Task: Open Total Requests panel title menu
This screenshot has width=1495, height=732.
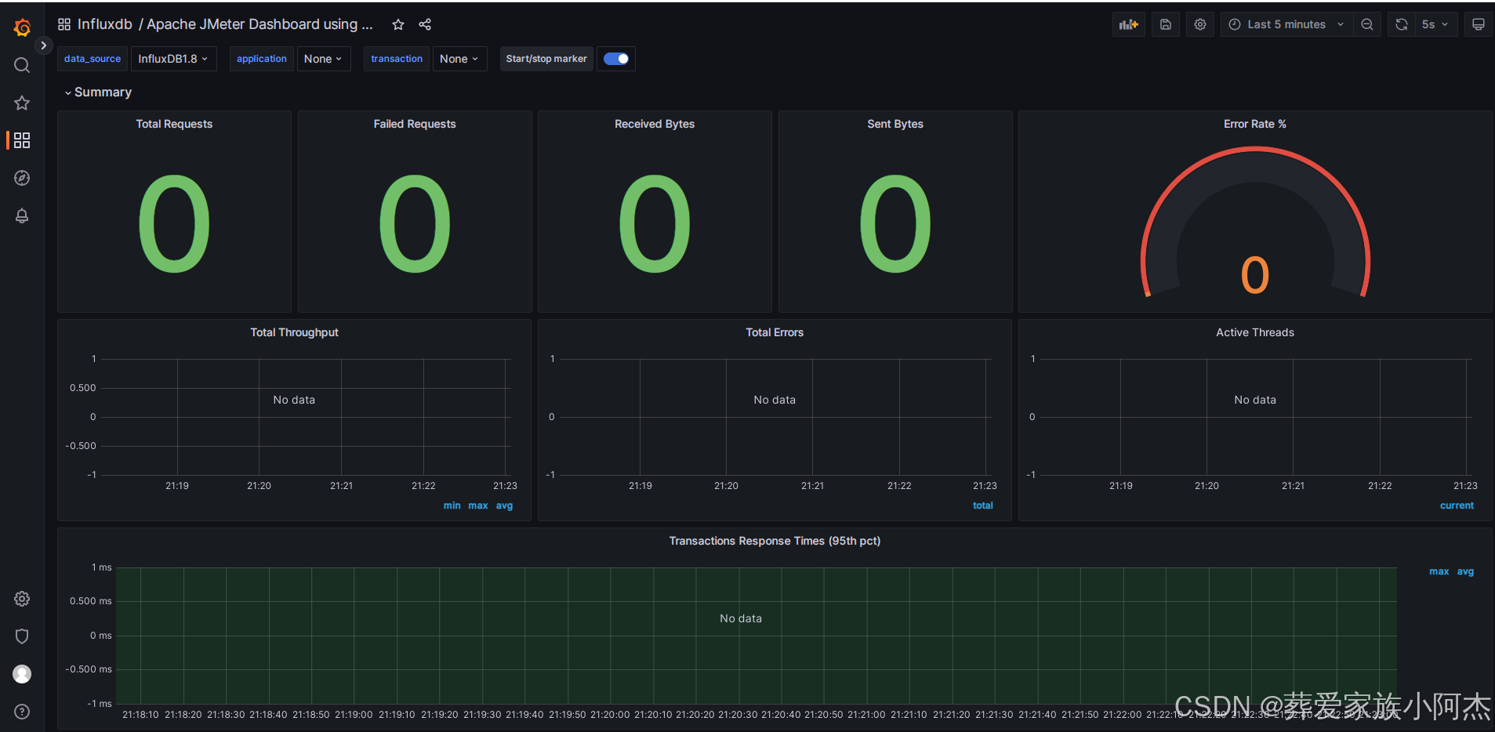Action: (174, 124)
